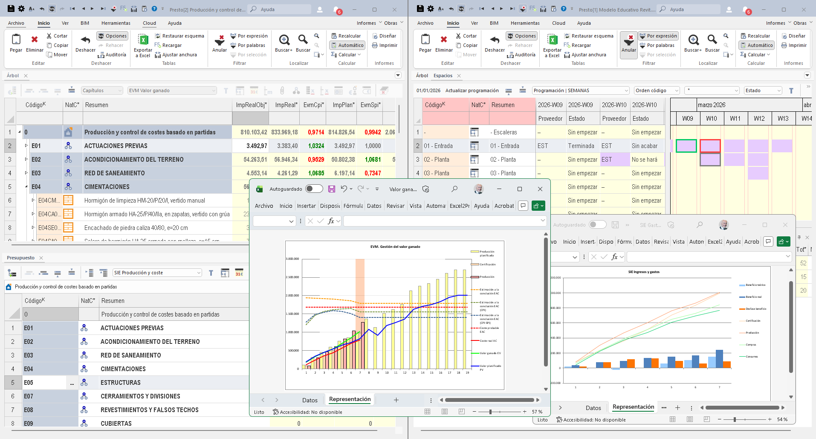Image resolution: width=816 pixels, height=439 pixels.
Task: Open the EVM Valor ganado scheme dropdown
Action: (172, 90)
